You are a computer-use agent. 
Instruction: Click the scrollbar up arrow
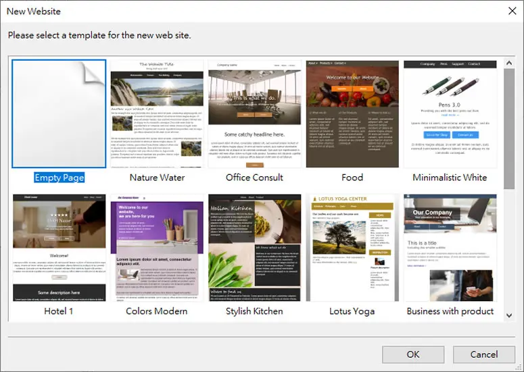pyautogui.click(x=509, y=63)
